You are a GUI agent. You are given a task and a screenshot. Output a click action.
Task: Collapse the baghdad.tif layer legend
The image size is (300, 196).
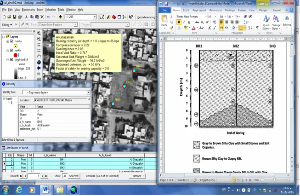point(8,60)
